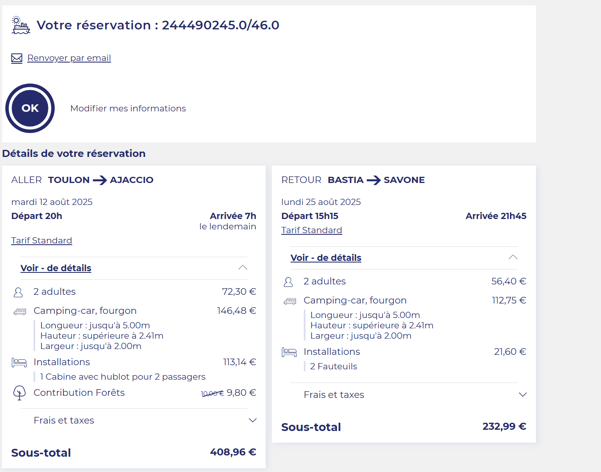The height and width of the screenshot is (472, 601).
Task: Open Tarif Standard link for Bastia departure
Action: coord(312,230)
